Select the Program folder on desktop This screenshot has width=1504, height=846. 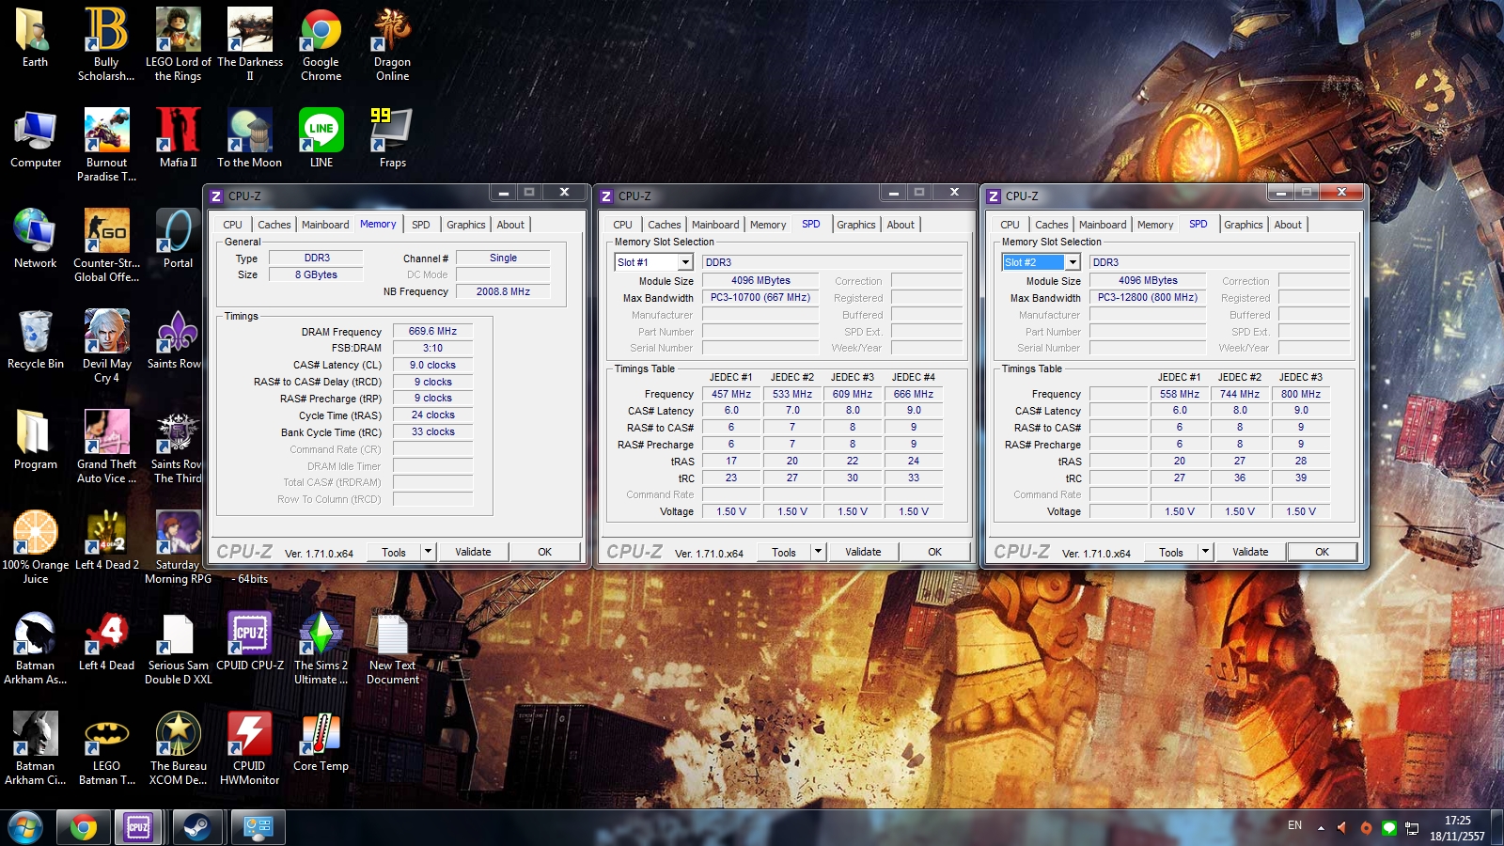36,440
